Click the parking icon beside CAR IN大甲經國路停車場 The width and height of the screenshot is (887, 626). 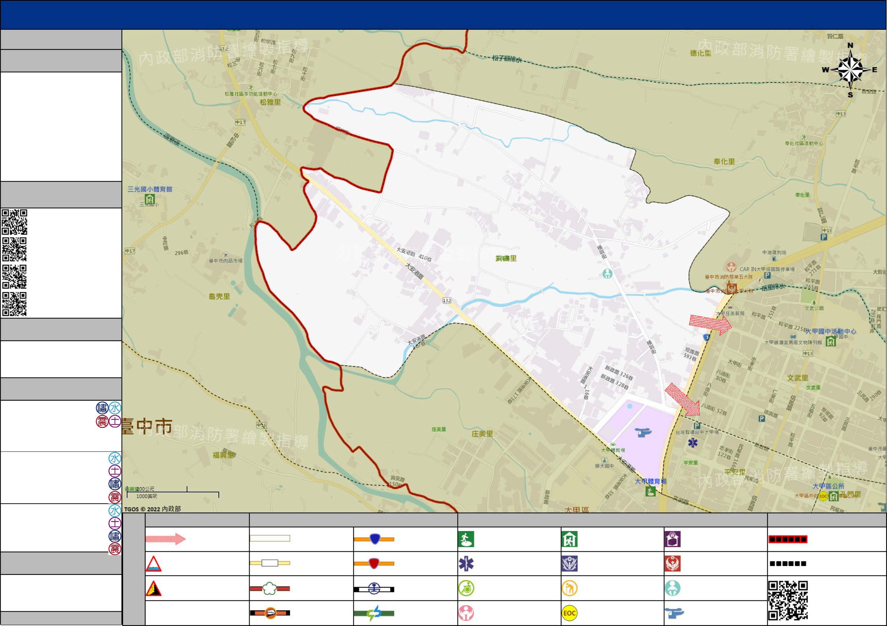pyautogui.click(x=768, y=276)
